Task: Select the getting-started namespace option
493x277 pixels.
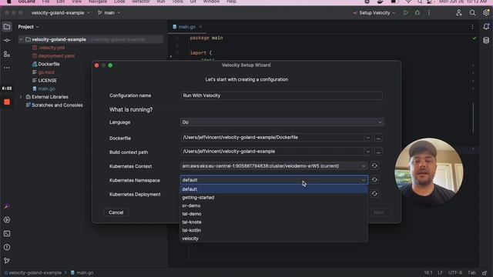Action: pyautogui.click(x=273, y=197)
